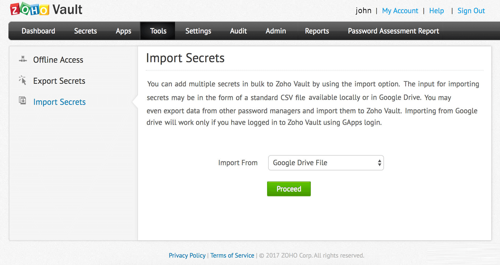Click the Offline Access sidebar icon
The height and width of the screenshot is (265, 500).
pos(23,59)
